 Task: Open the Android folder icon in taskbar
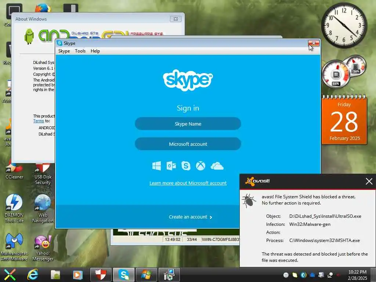(x=55, y=275)
